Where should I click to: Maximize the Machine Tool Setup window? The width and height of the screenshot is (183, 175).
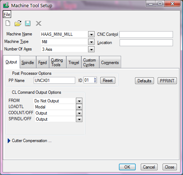(x=160, y=4)
